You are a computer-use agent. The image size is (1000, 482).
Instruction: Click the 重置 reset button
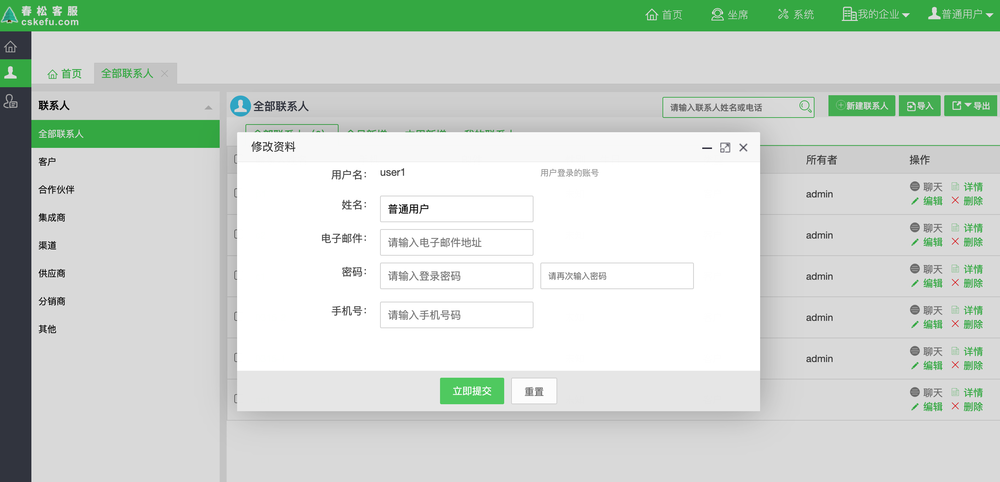534,391
